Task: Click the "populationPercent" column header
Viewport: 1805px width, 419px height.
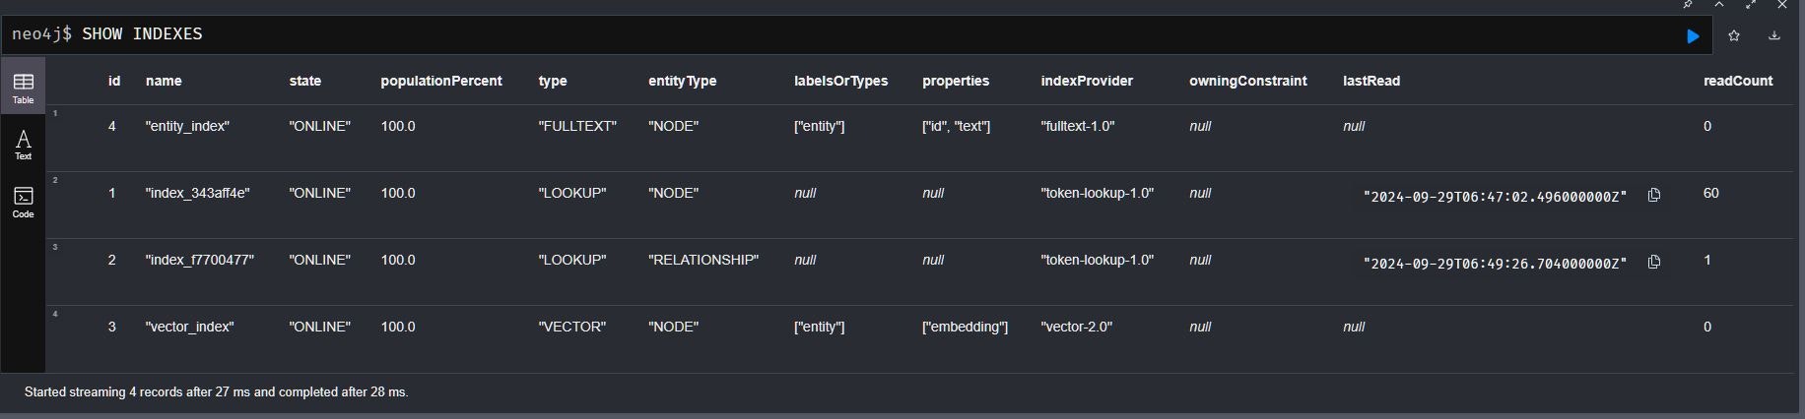Action: coord(441,81)
